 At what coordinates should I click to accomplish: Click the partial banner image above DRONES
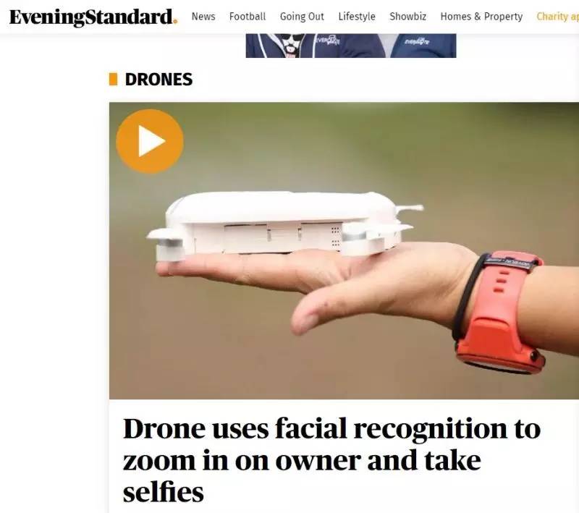coord(351,46)
